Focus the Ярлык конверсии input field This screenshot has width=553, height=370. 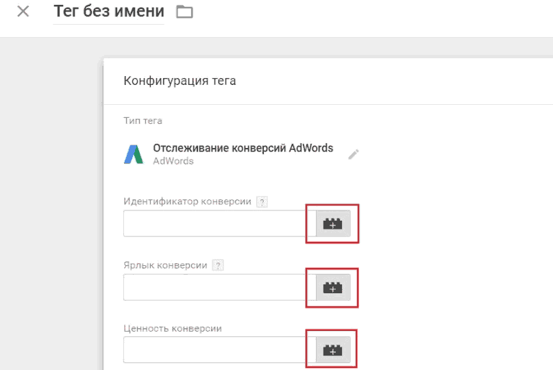point(219,287)
